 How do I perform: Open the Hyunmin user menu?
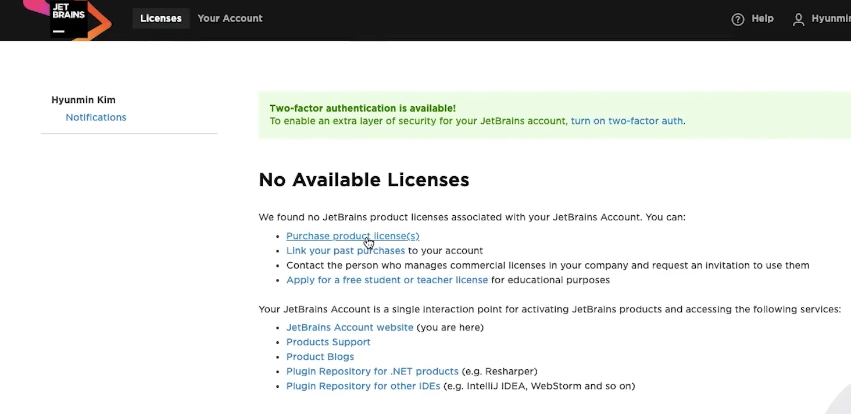click(822, 19)
